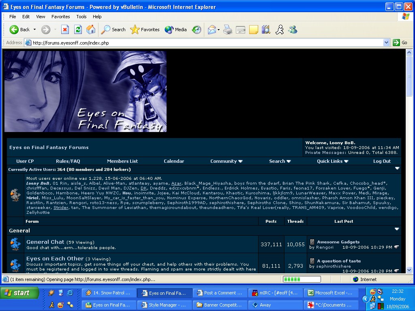Open the Tools menu
Screen dimensions: 415x311
(81, 16)
